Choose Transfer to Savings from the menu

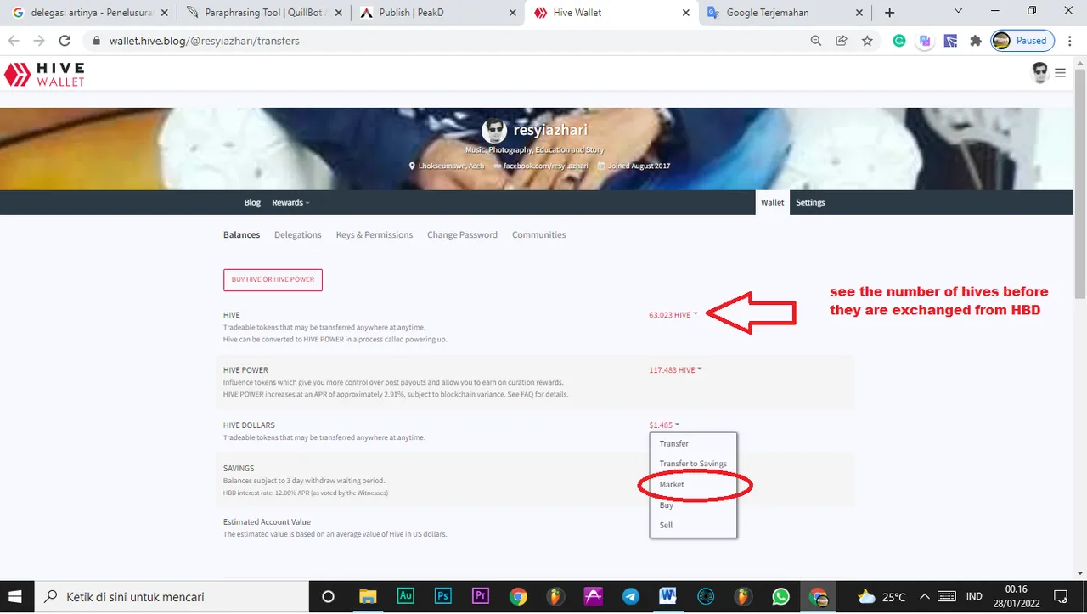coord(693,464)
